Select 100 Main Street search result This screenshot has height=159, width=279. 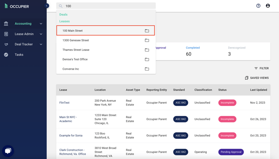105,31
